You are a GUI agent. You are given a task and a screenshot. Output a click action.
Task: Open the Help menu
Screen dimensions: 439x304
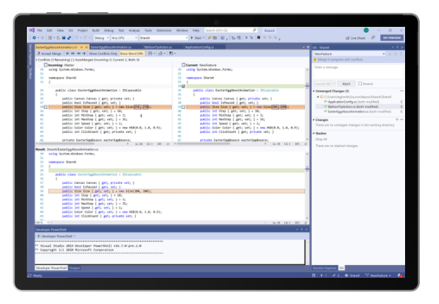pyautogui.click(x=196, y=30)
